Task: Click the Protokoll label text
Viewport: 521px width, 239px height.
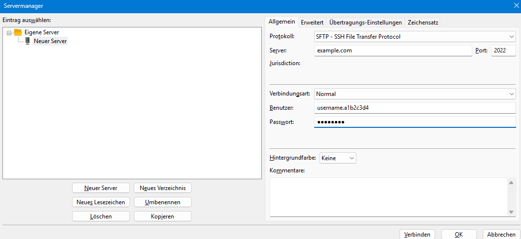Action: 282,36
